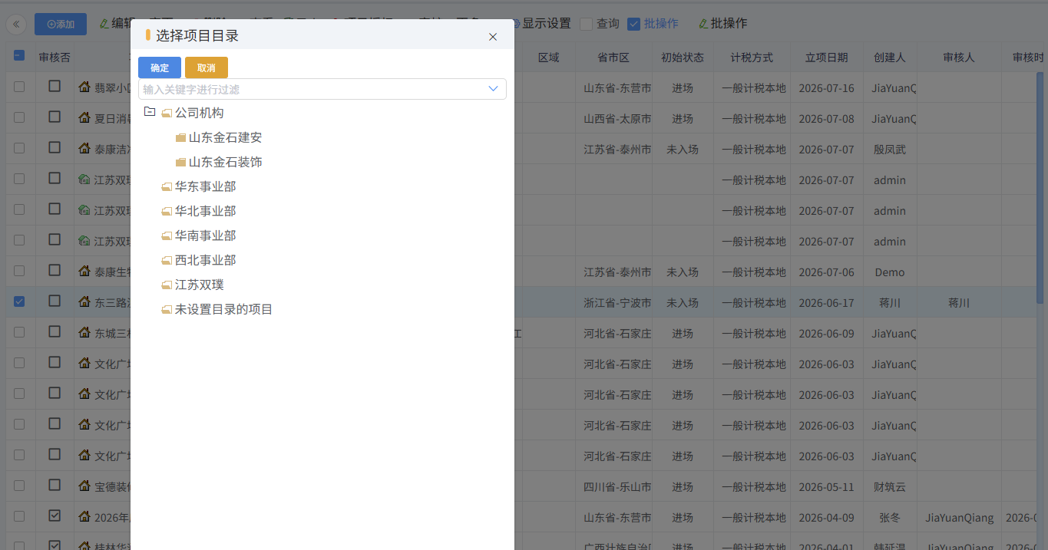Viewport: 1048px width, 550px height.
Task: Toggle 审核否 box in 2026年 row
Action: click(55, 516)
